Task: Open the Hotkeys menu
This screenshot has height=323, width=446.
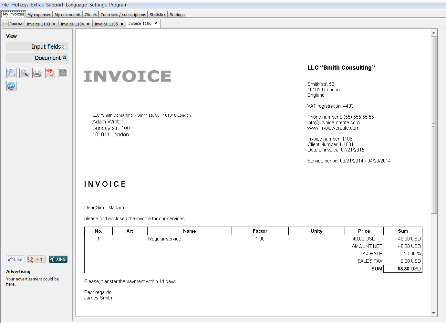Action: [x=20, y=5]
